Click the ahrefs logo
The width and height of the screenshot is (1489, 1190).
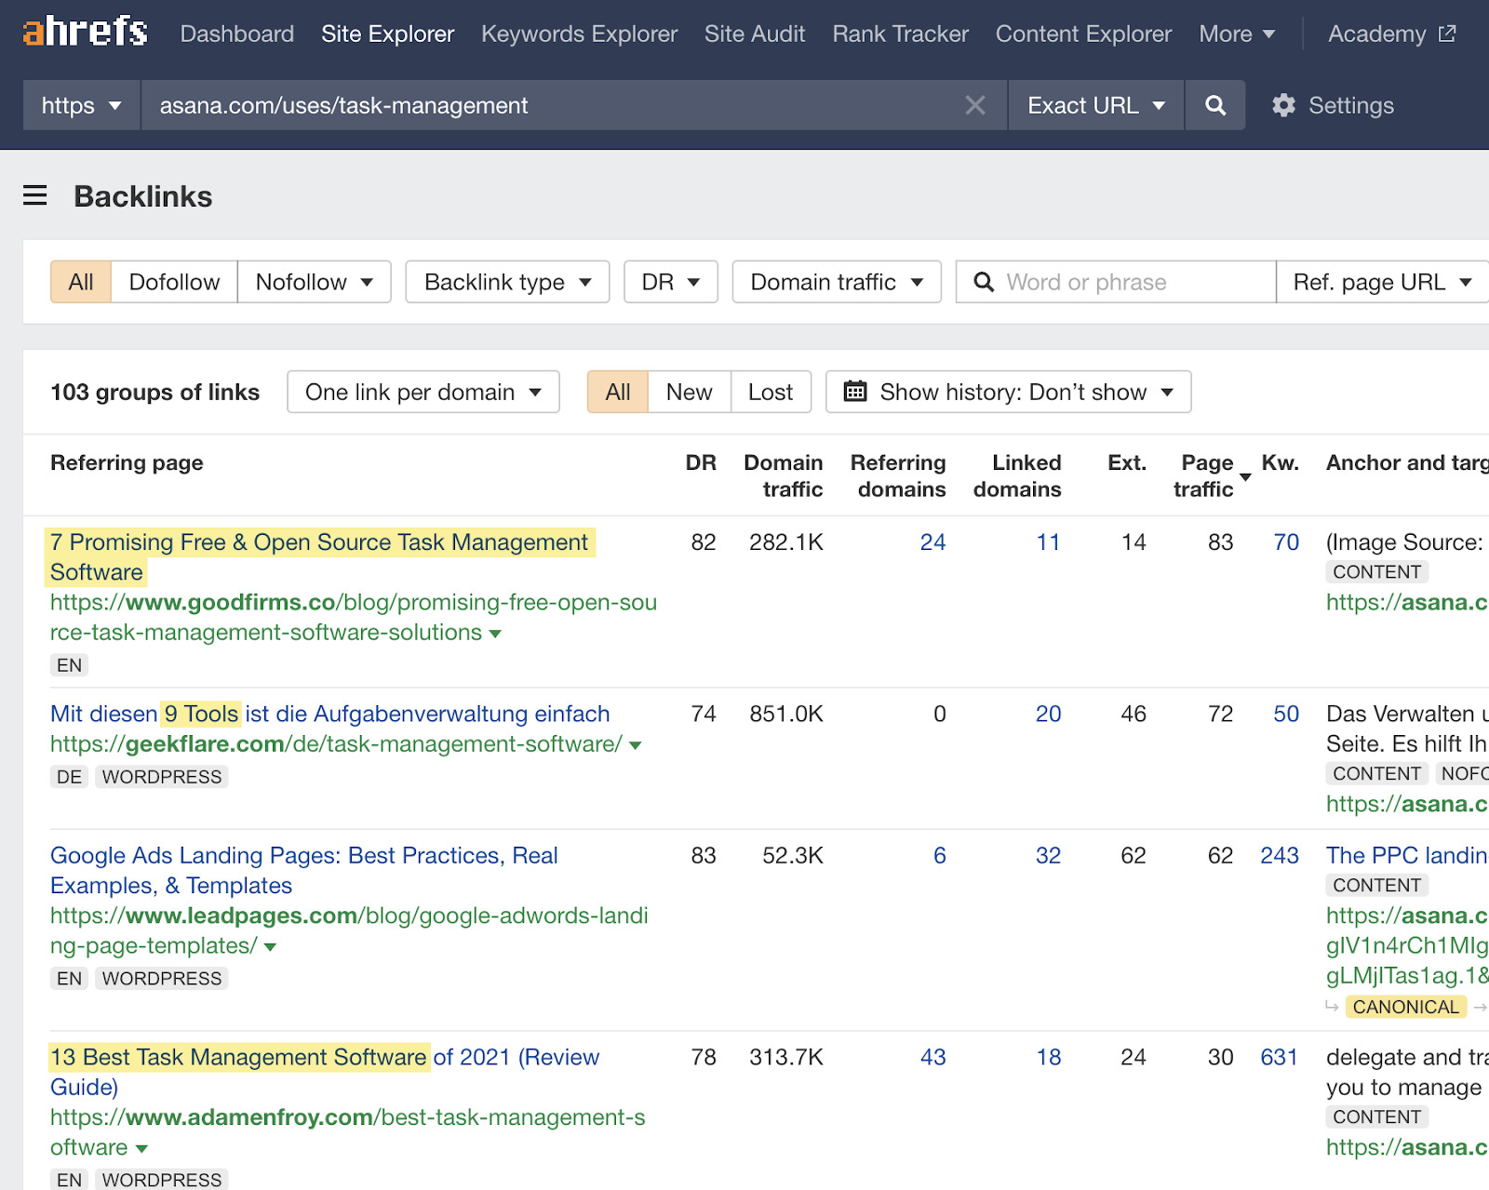point(84,33)
